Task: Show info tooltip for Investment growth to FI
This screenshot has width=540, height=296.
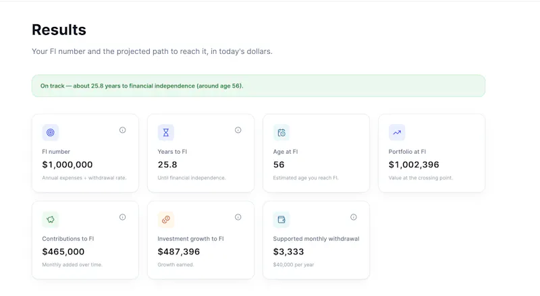Action: pos(238,217)
